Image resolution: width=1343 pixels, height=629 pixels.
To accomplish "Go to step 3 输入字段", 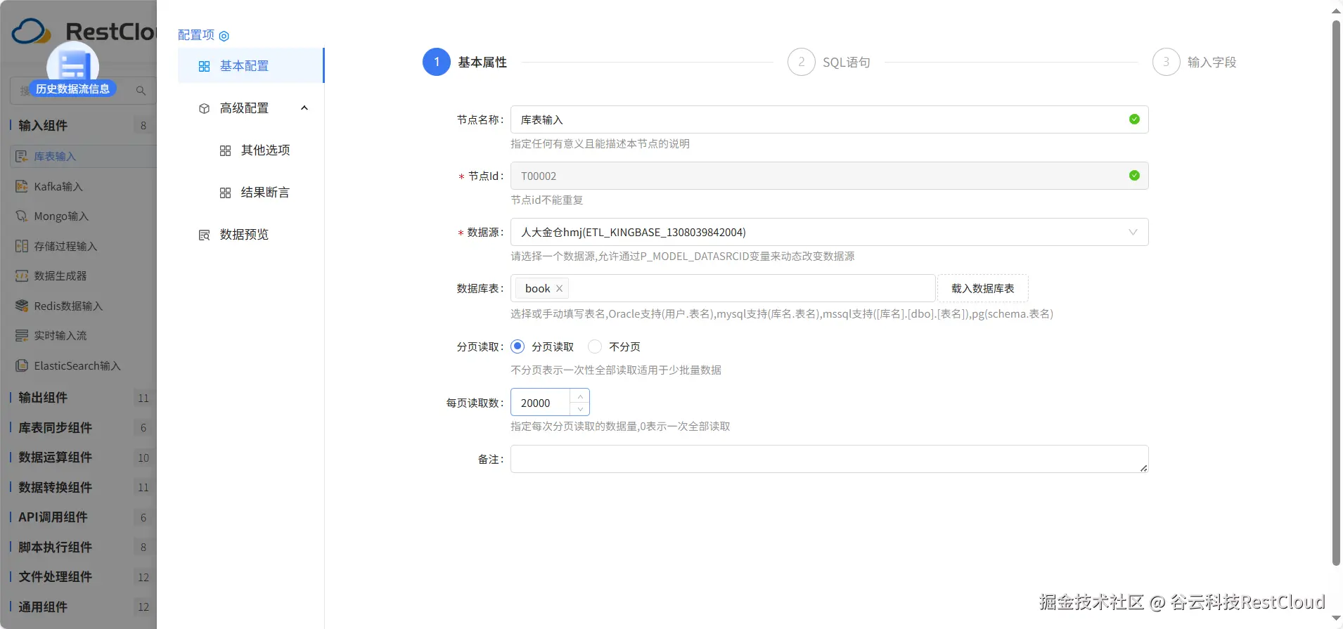I will (x=1194, y=62).
